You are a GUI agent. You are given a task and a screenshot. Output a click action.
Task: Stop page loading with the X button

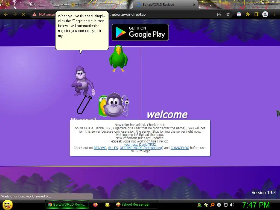(x=24, y=14)
